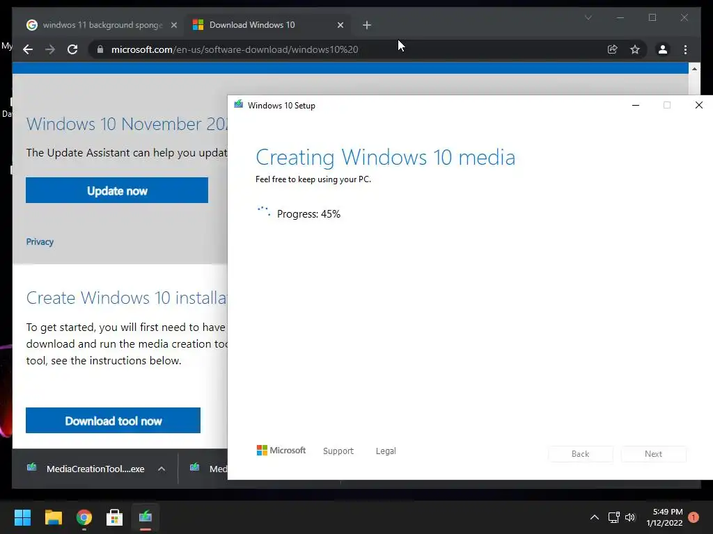The width and height of the screenshot is (713, 534).
Task: Click Progress: 45% text in Setup
Action: [308, 214]
